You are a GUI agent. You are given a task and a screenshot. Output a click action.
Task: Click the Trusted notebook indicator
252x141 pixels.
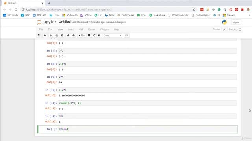click(217, 29)
